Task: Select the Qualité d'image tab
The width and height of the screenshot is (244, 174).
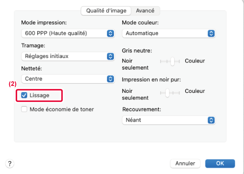Action: [106, 11]
